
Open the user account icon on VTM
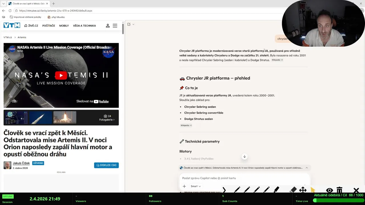pyautogui.click(x=108, y=26)
